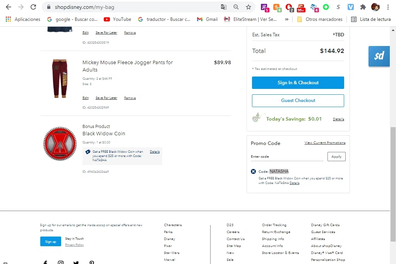
Task: Open the translate page icon in address bar
Action: (x=223, y=7)
